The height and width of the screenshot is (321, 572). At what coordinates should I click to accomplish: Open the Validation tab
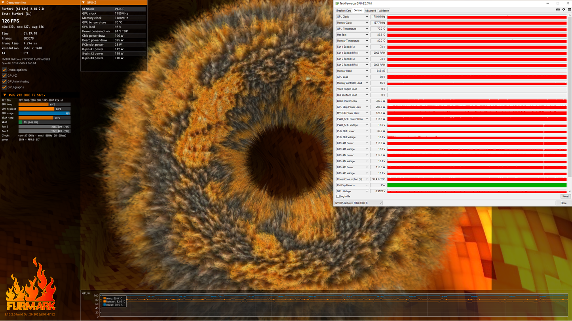(384, 11)
